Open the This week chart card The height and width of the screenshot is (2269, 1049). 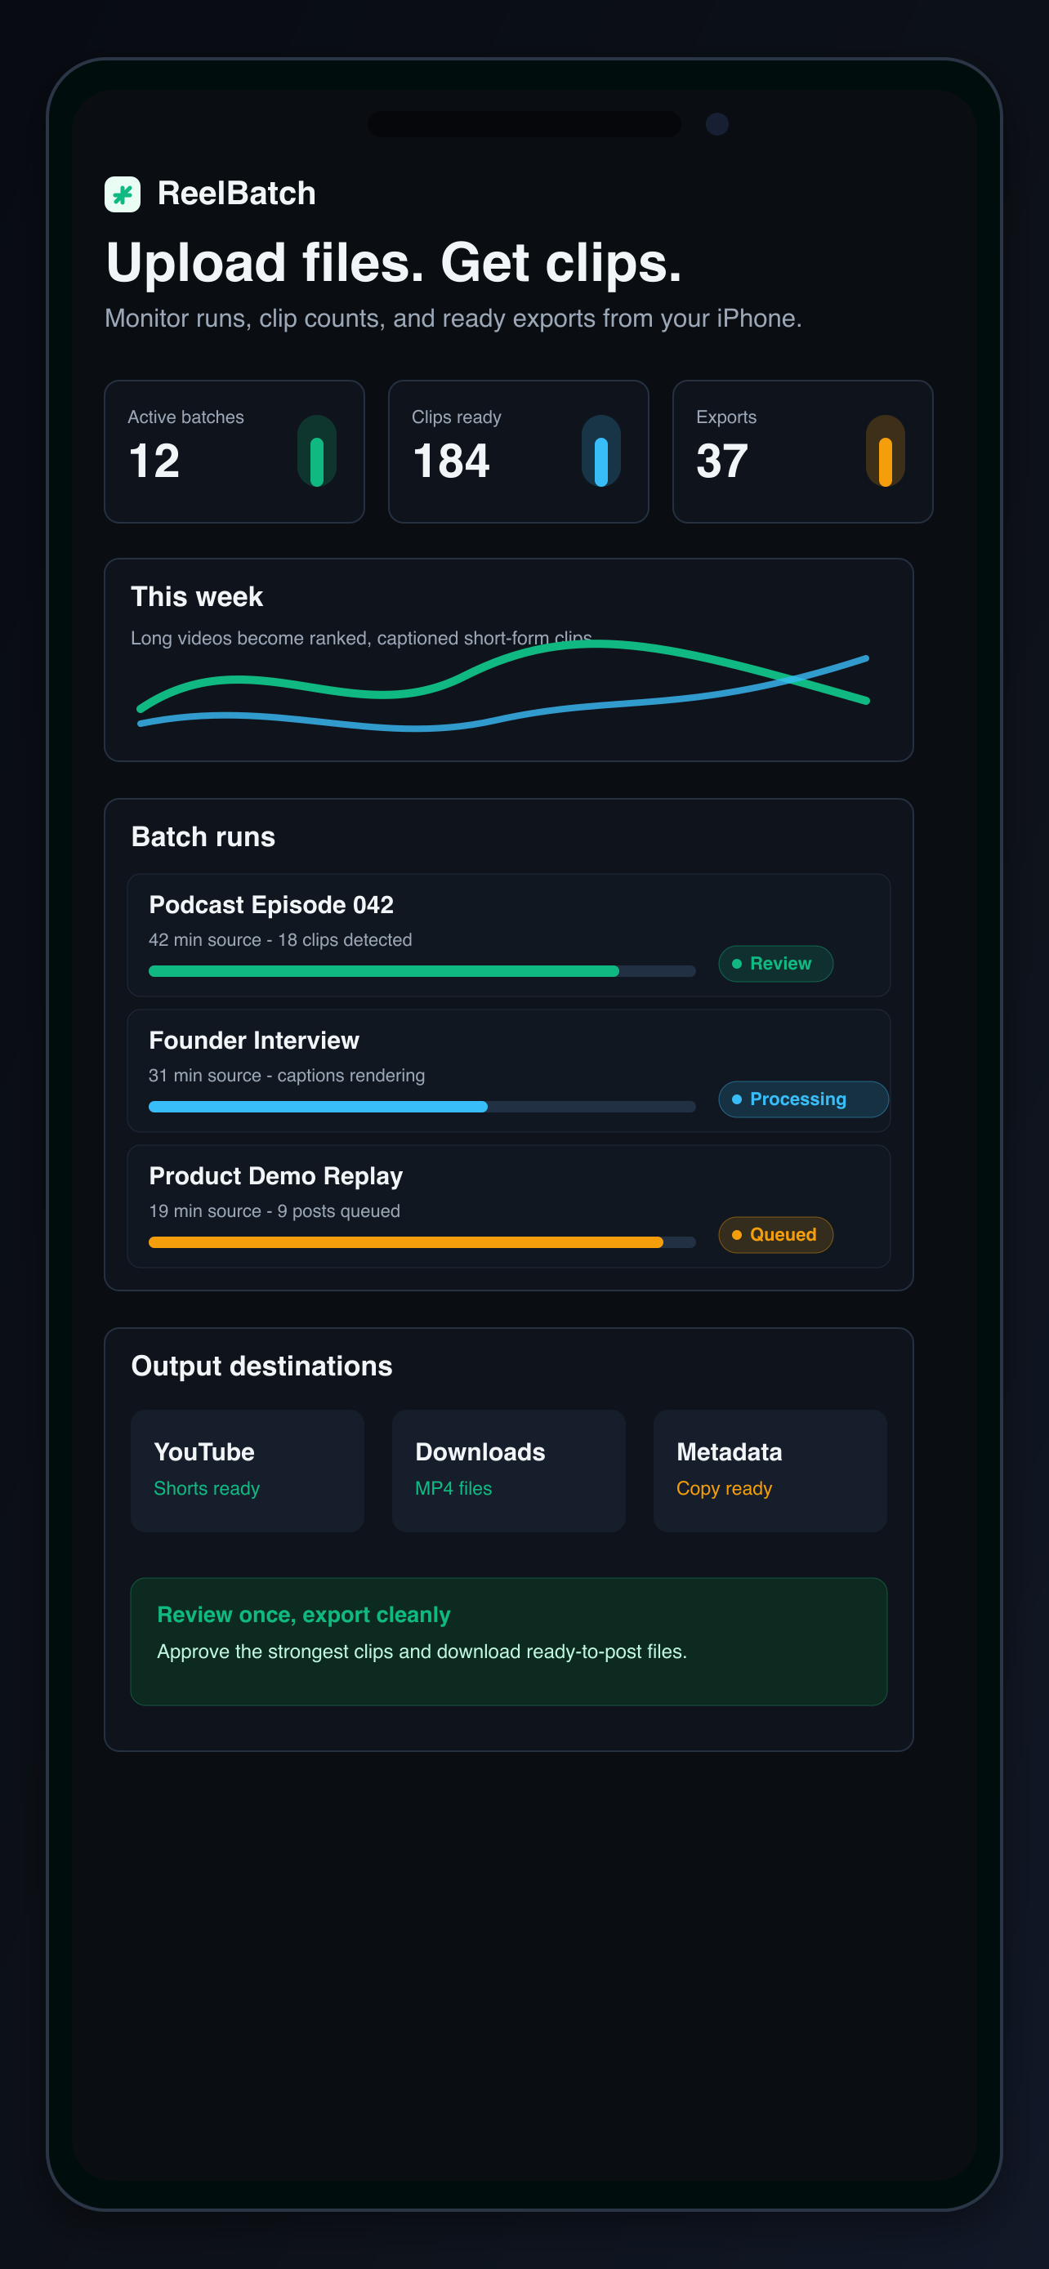pos(509,660)
